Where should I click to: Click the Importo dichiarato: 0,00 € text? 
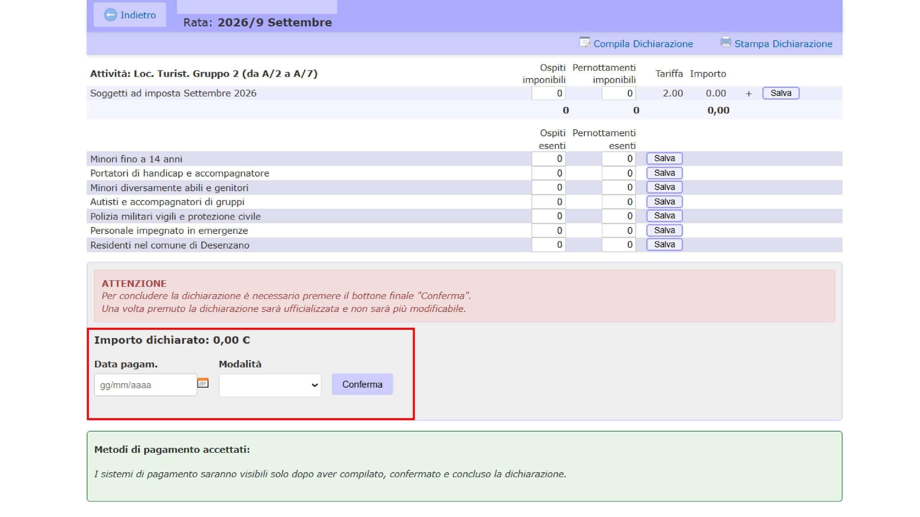coord(172,340)
